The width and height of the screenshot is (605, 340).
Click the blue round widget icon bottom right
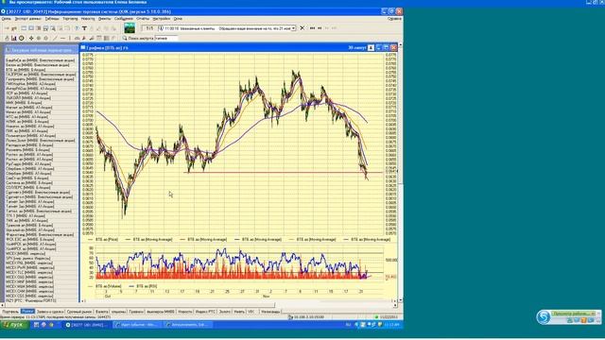tap(544, 317)
